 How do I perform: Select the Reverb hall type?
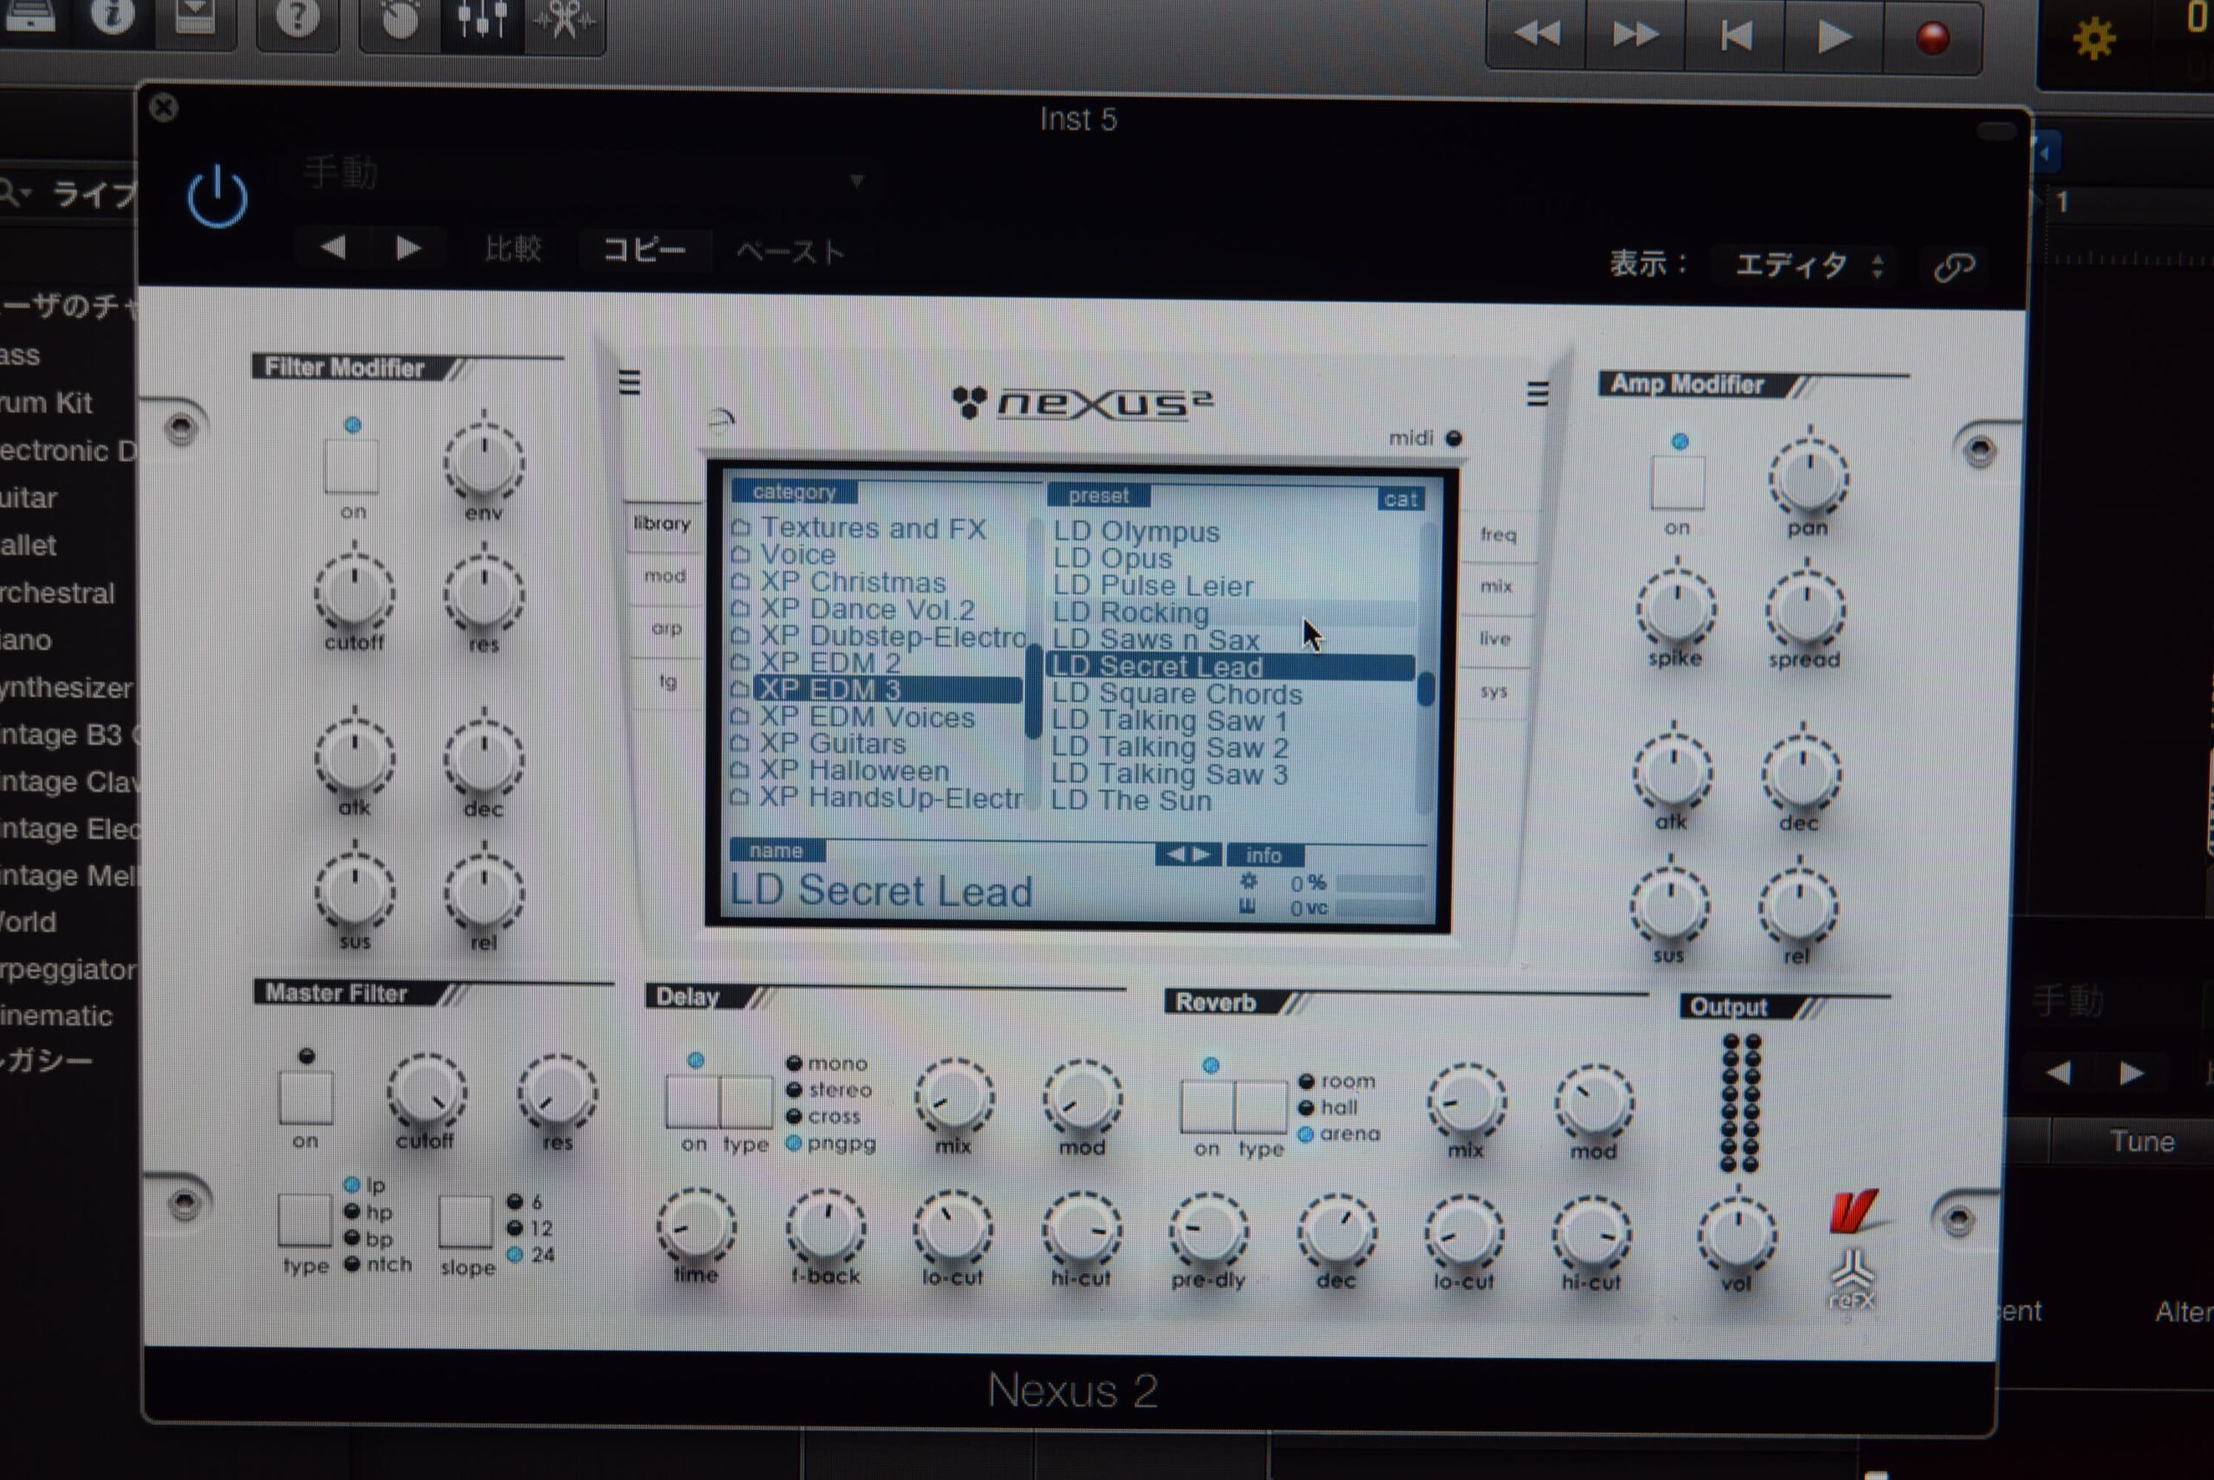pyautogui.click(x=1328, y=1107)
